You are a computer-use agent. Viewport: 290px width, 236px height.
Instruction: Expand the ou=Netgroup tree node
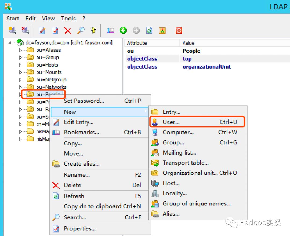coord(20,80)
